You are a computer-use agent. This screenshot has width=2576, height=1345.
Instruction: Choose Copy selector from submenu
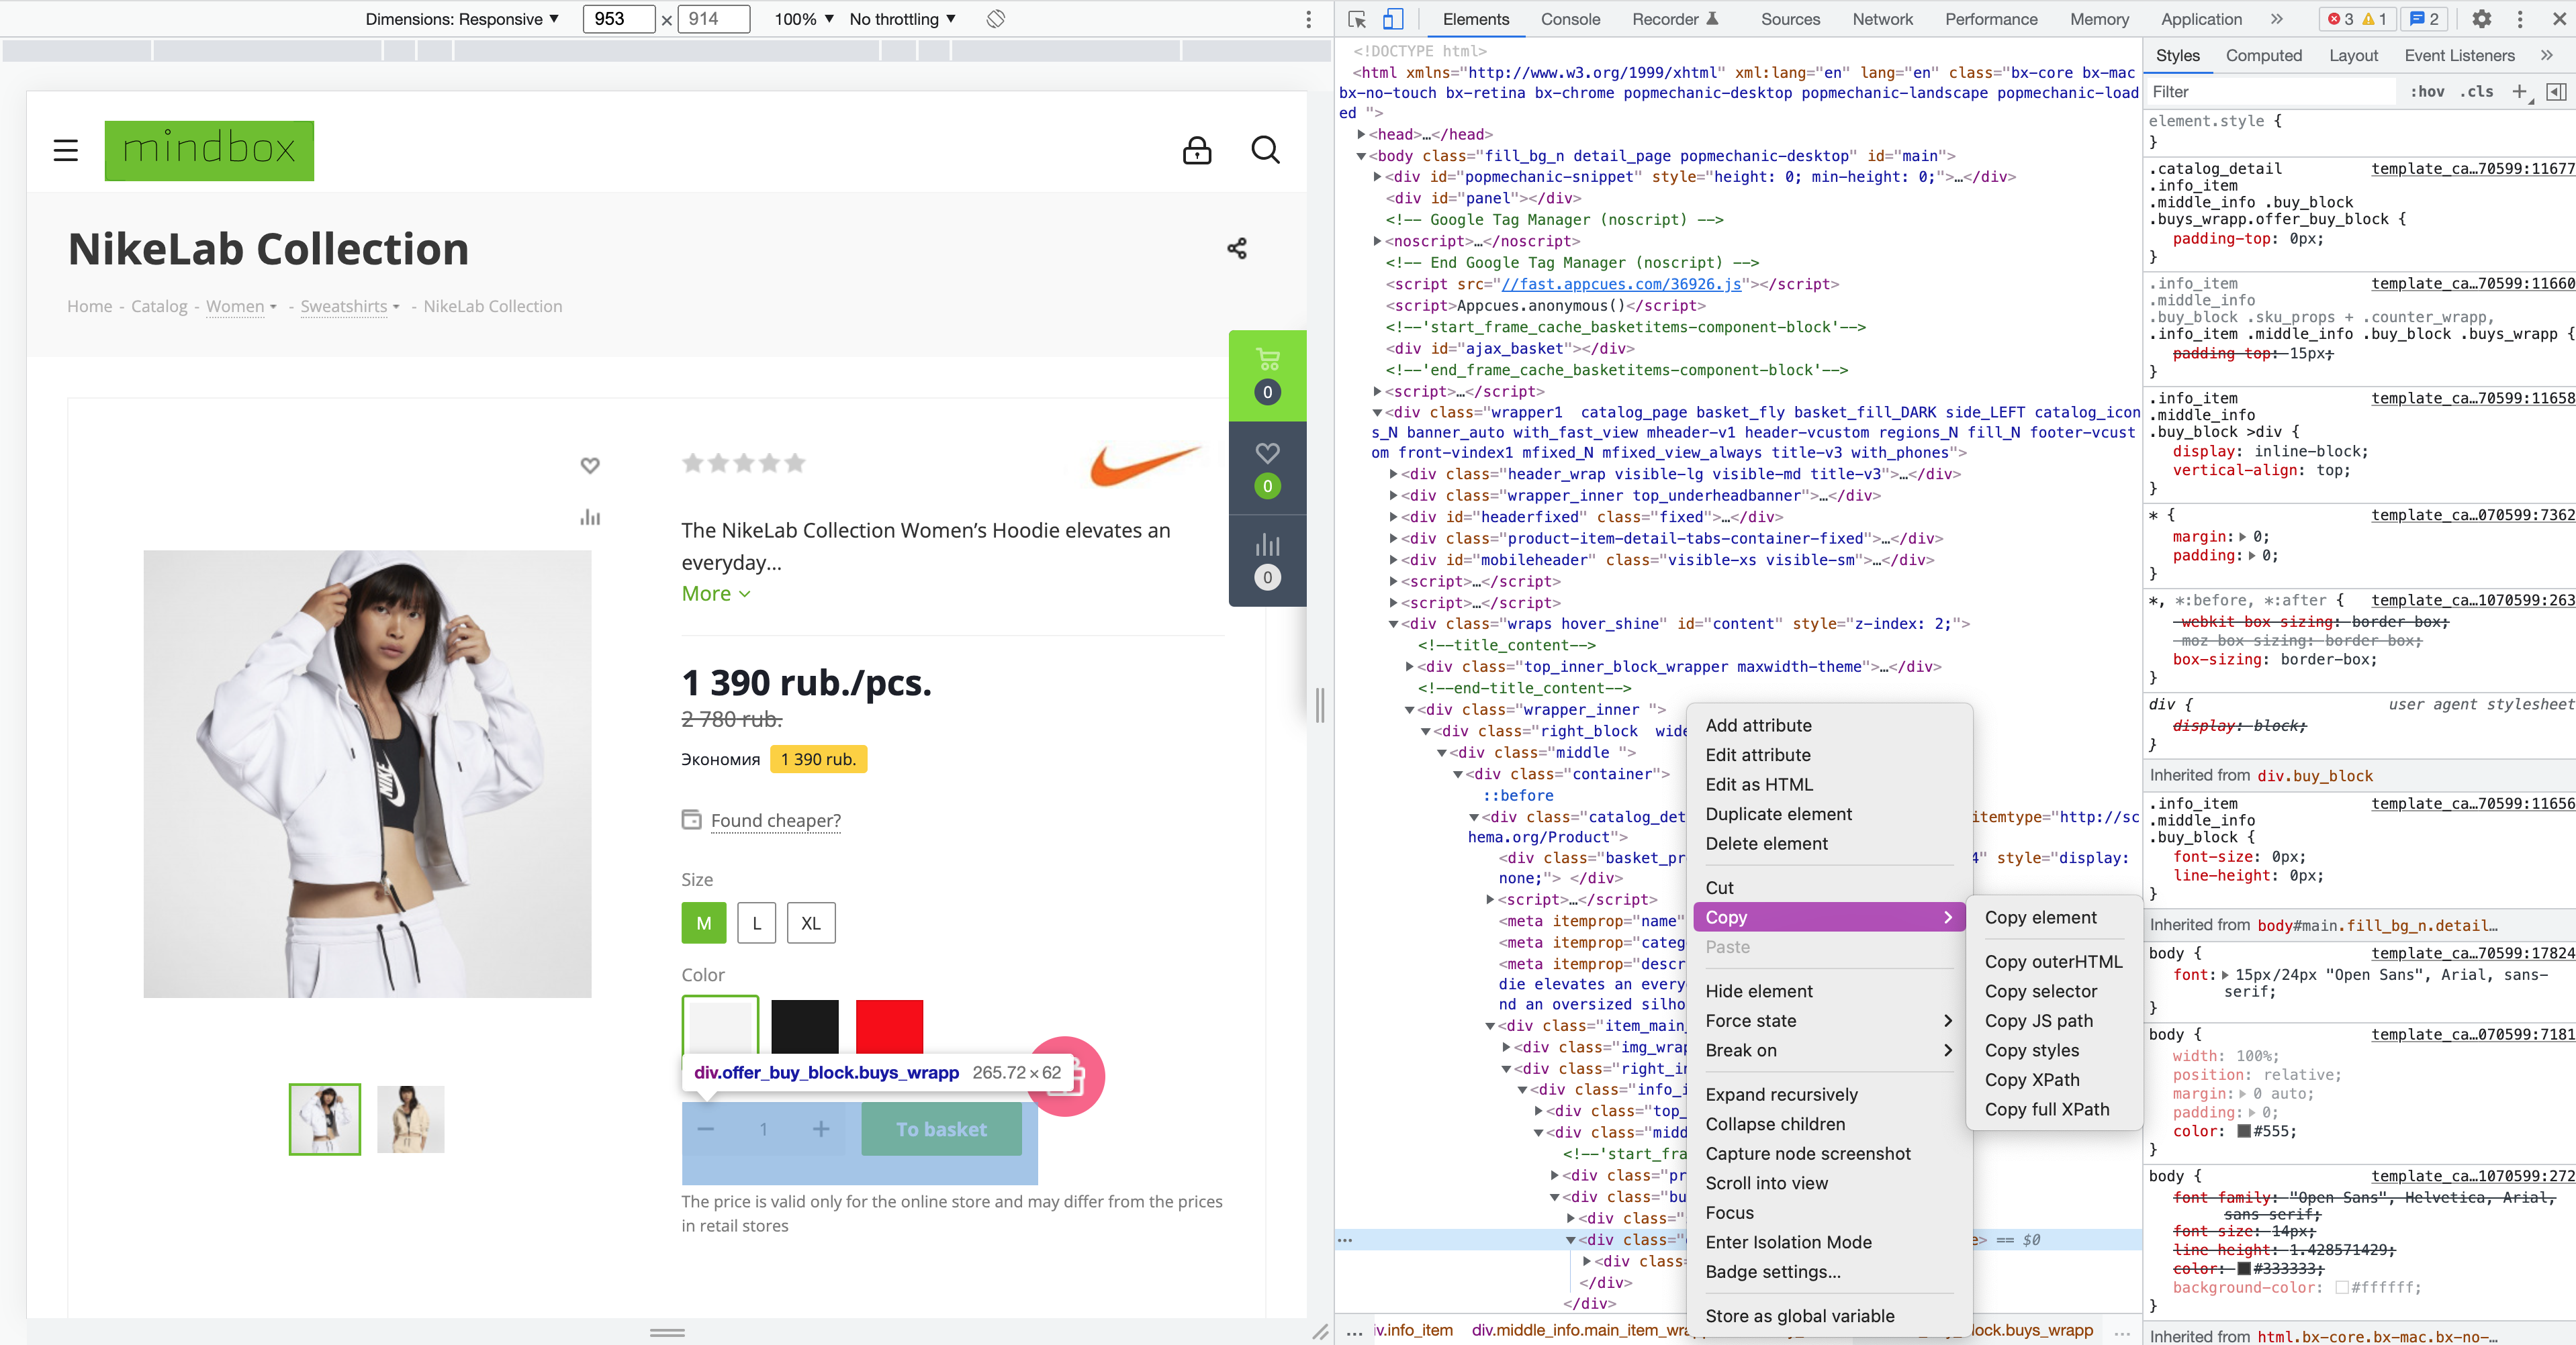pos(2041,991)
